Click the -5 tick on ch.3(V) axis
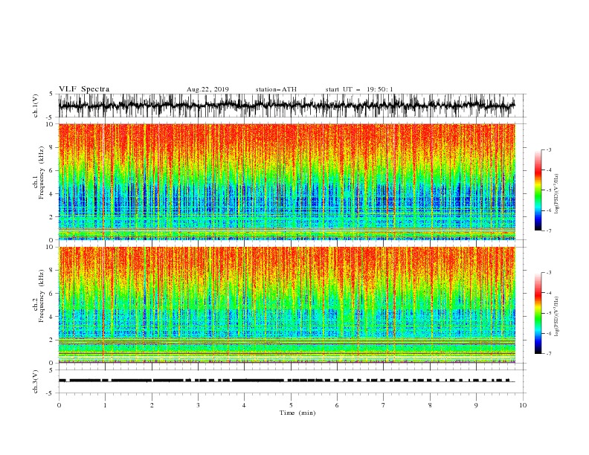 [x=51, y=393]
